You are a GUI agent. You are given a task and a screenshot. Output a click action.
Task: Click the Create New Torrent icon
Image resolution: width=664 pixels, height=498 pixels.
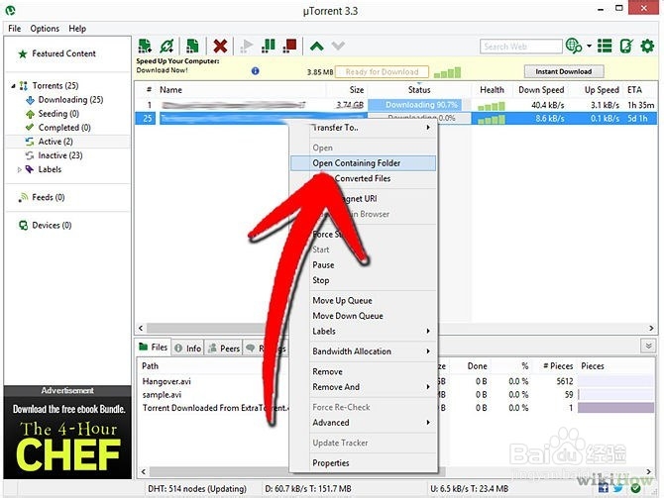coord(192,46)
